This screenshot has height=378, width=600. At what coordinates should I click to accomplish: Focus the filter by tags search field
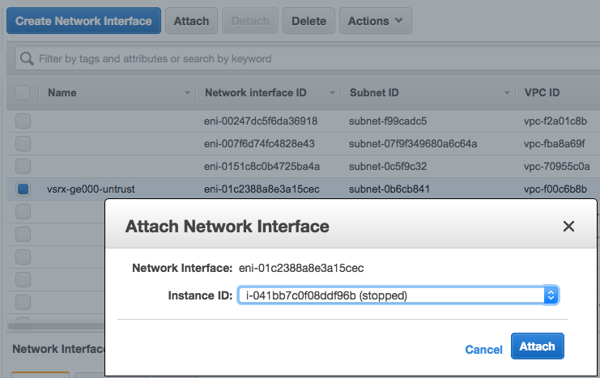point(308,59)
